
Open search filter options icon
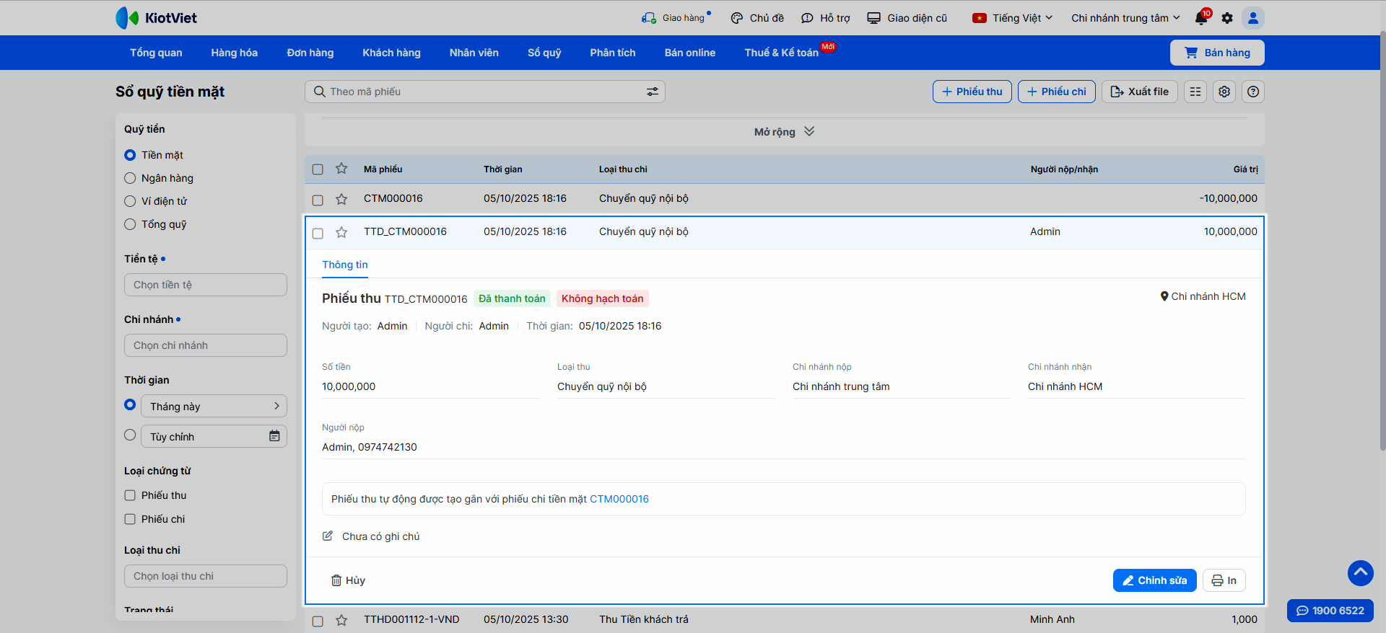click(x=652, y=92)
